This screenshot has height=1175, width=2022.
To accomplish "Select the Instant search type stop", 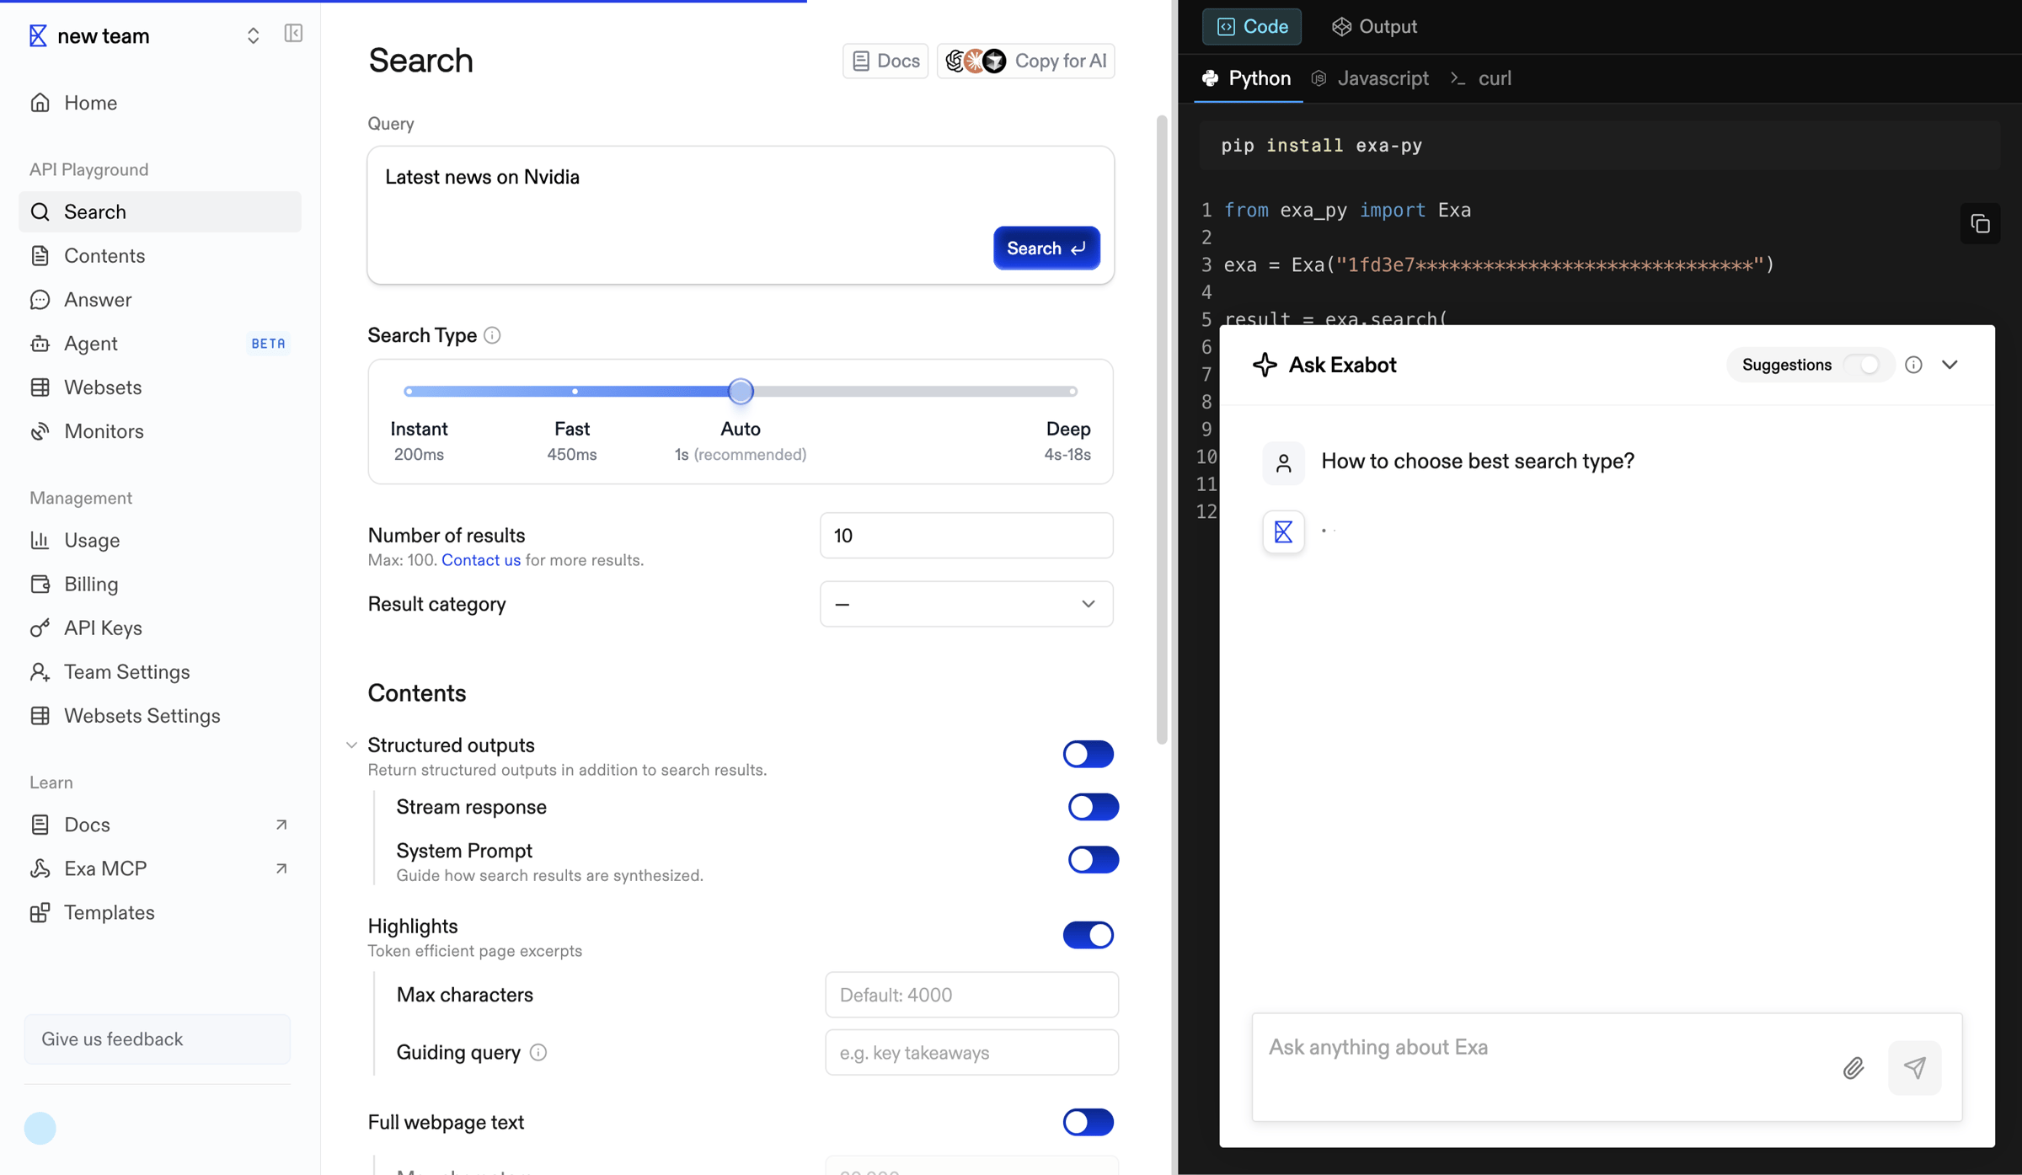I will tap(409, 391).
